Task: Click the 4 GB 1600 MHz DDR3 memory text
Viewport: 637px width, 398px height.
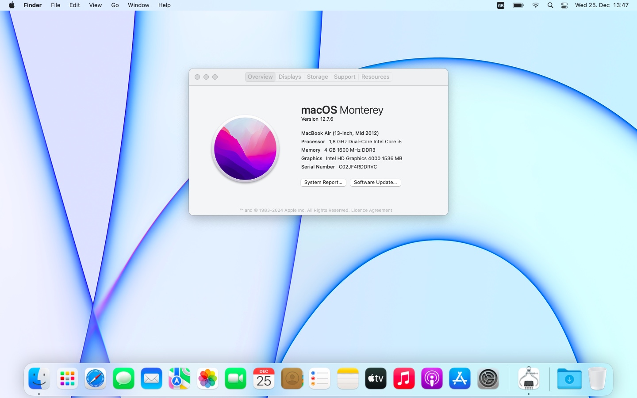Action: (350, 150)
